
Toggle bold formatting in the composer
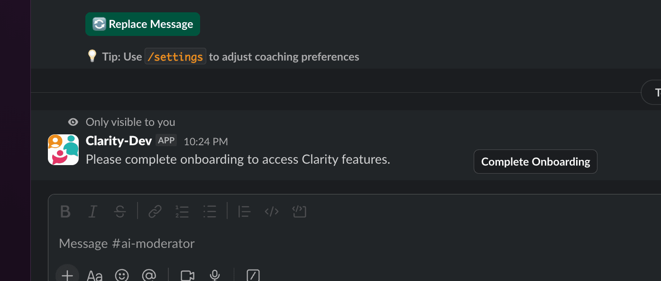(65, 211)
